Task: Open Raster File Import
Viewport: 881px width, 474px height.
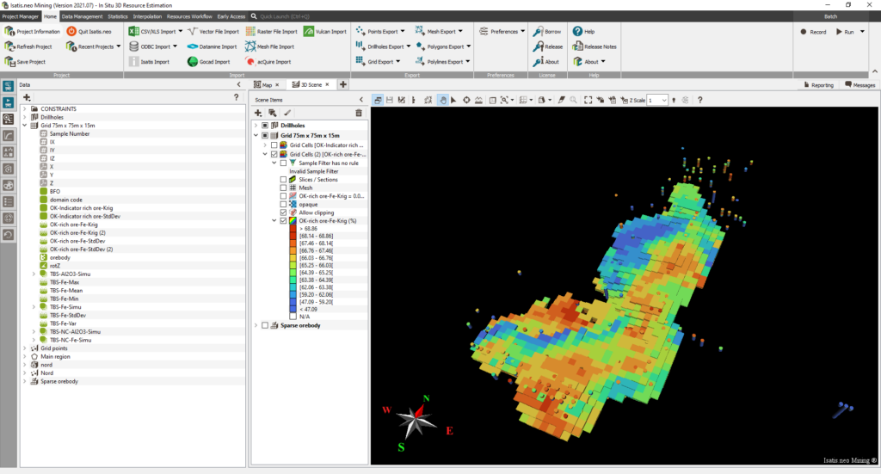Action: [x=271, y=32]
